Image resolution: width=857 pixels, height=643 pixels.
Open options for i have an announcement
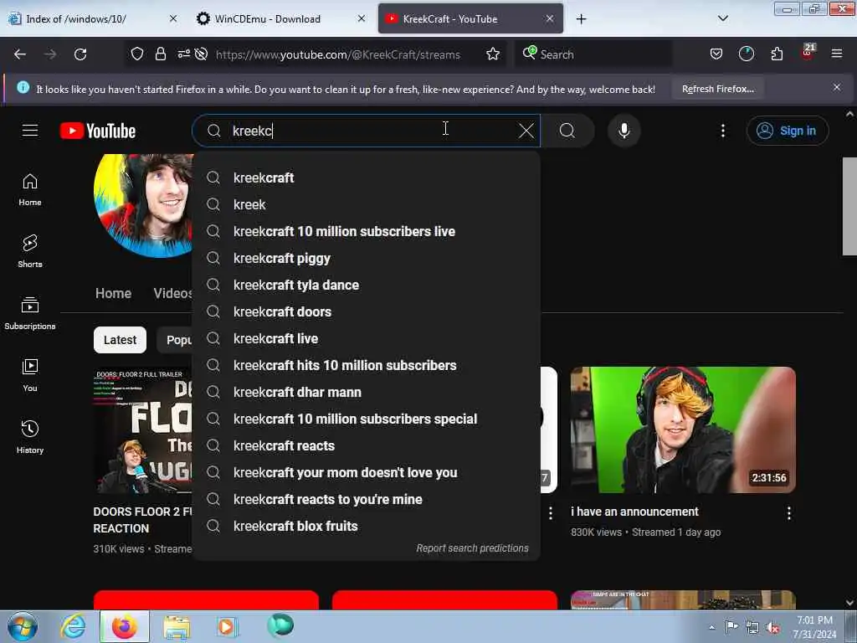point(788,513)
